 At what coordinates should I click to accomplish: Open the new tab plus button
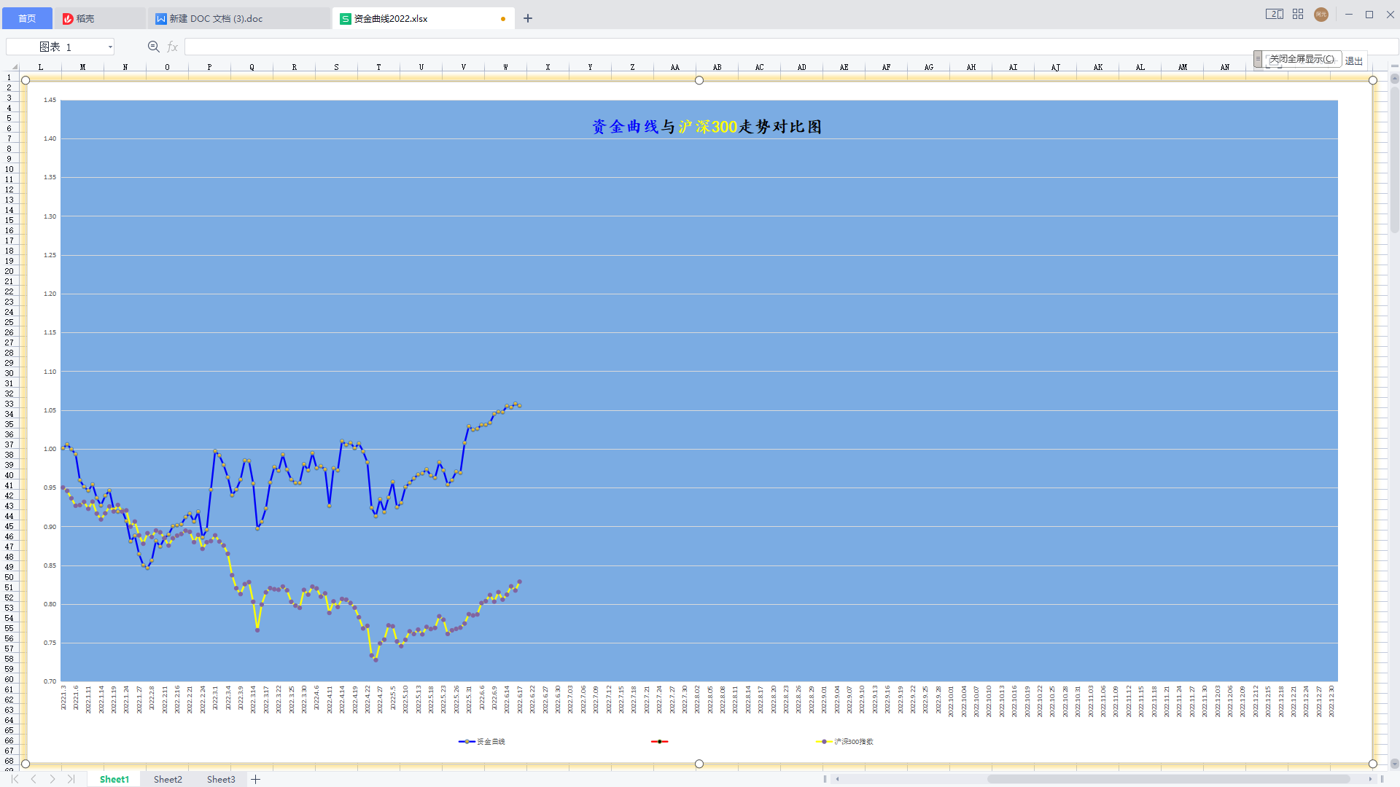pyautogui.click(x=528, y=18)
